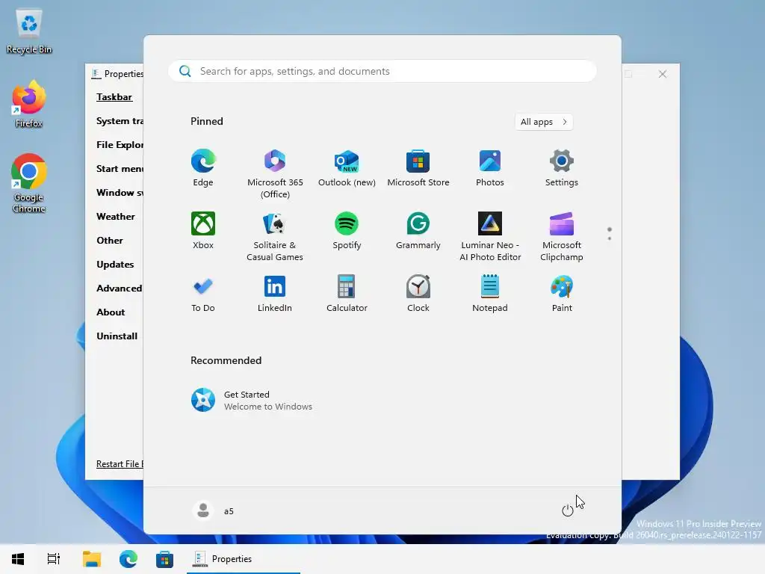Open Outlook (new) pinned app
The width and height of the screenshot is (765, 574).
(347, 168)
